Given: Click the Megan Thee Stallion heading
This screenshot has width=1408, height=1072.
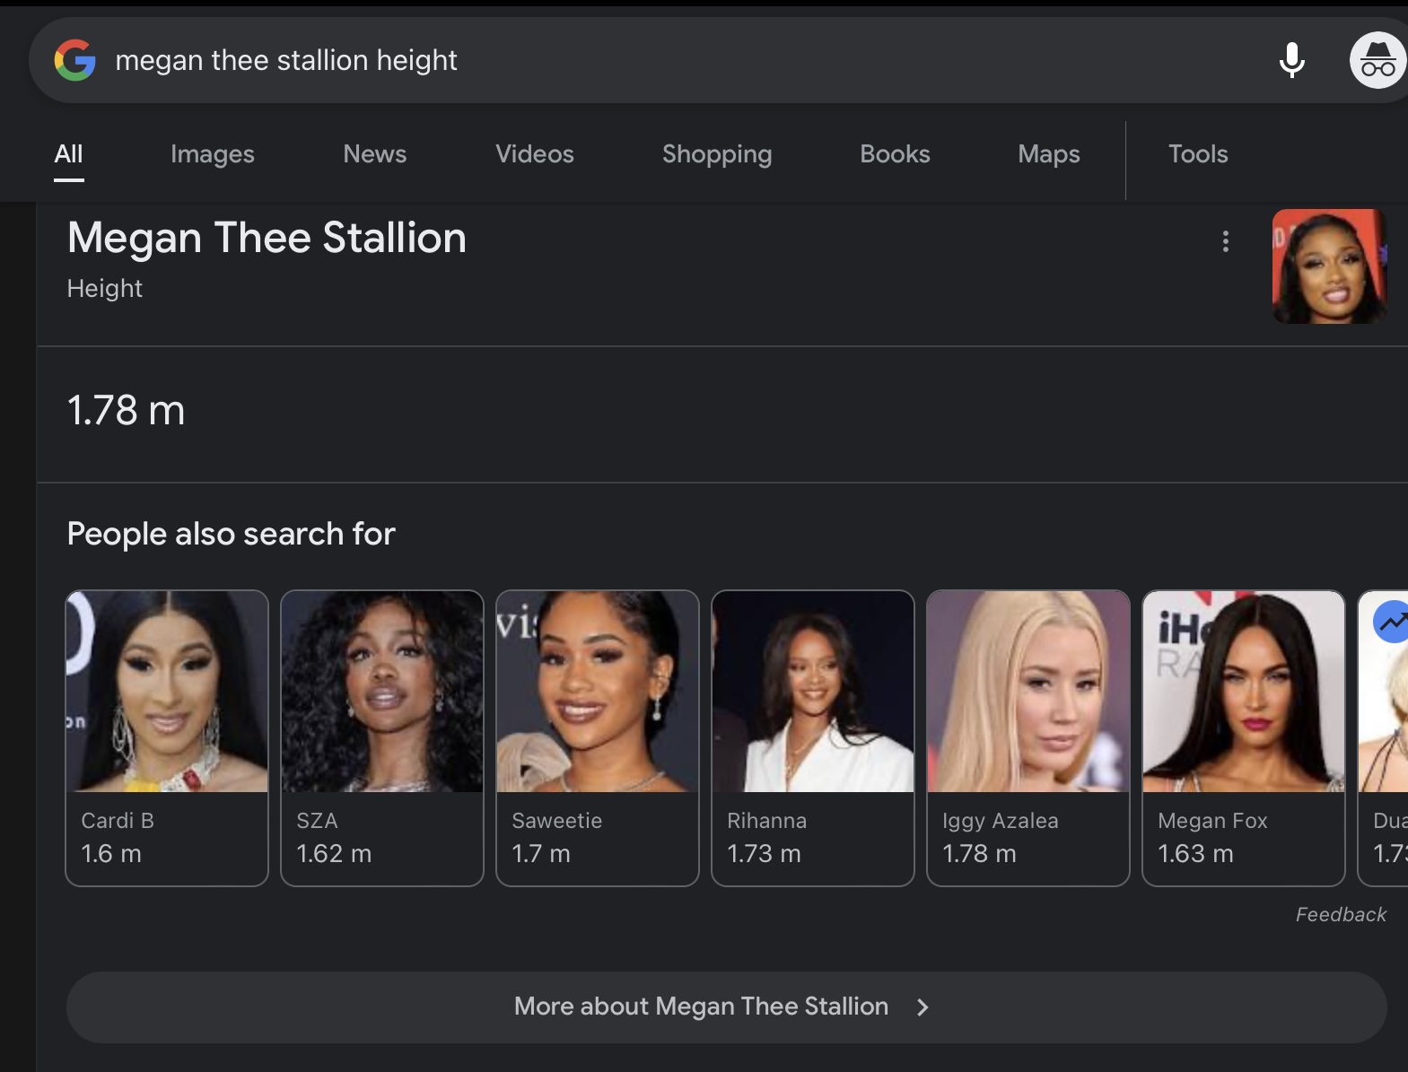Looking at the screenshot, I should tap(267, 238).
